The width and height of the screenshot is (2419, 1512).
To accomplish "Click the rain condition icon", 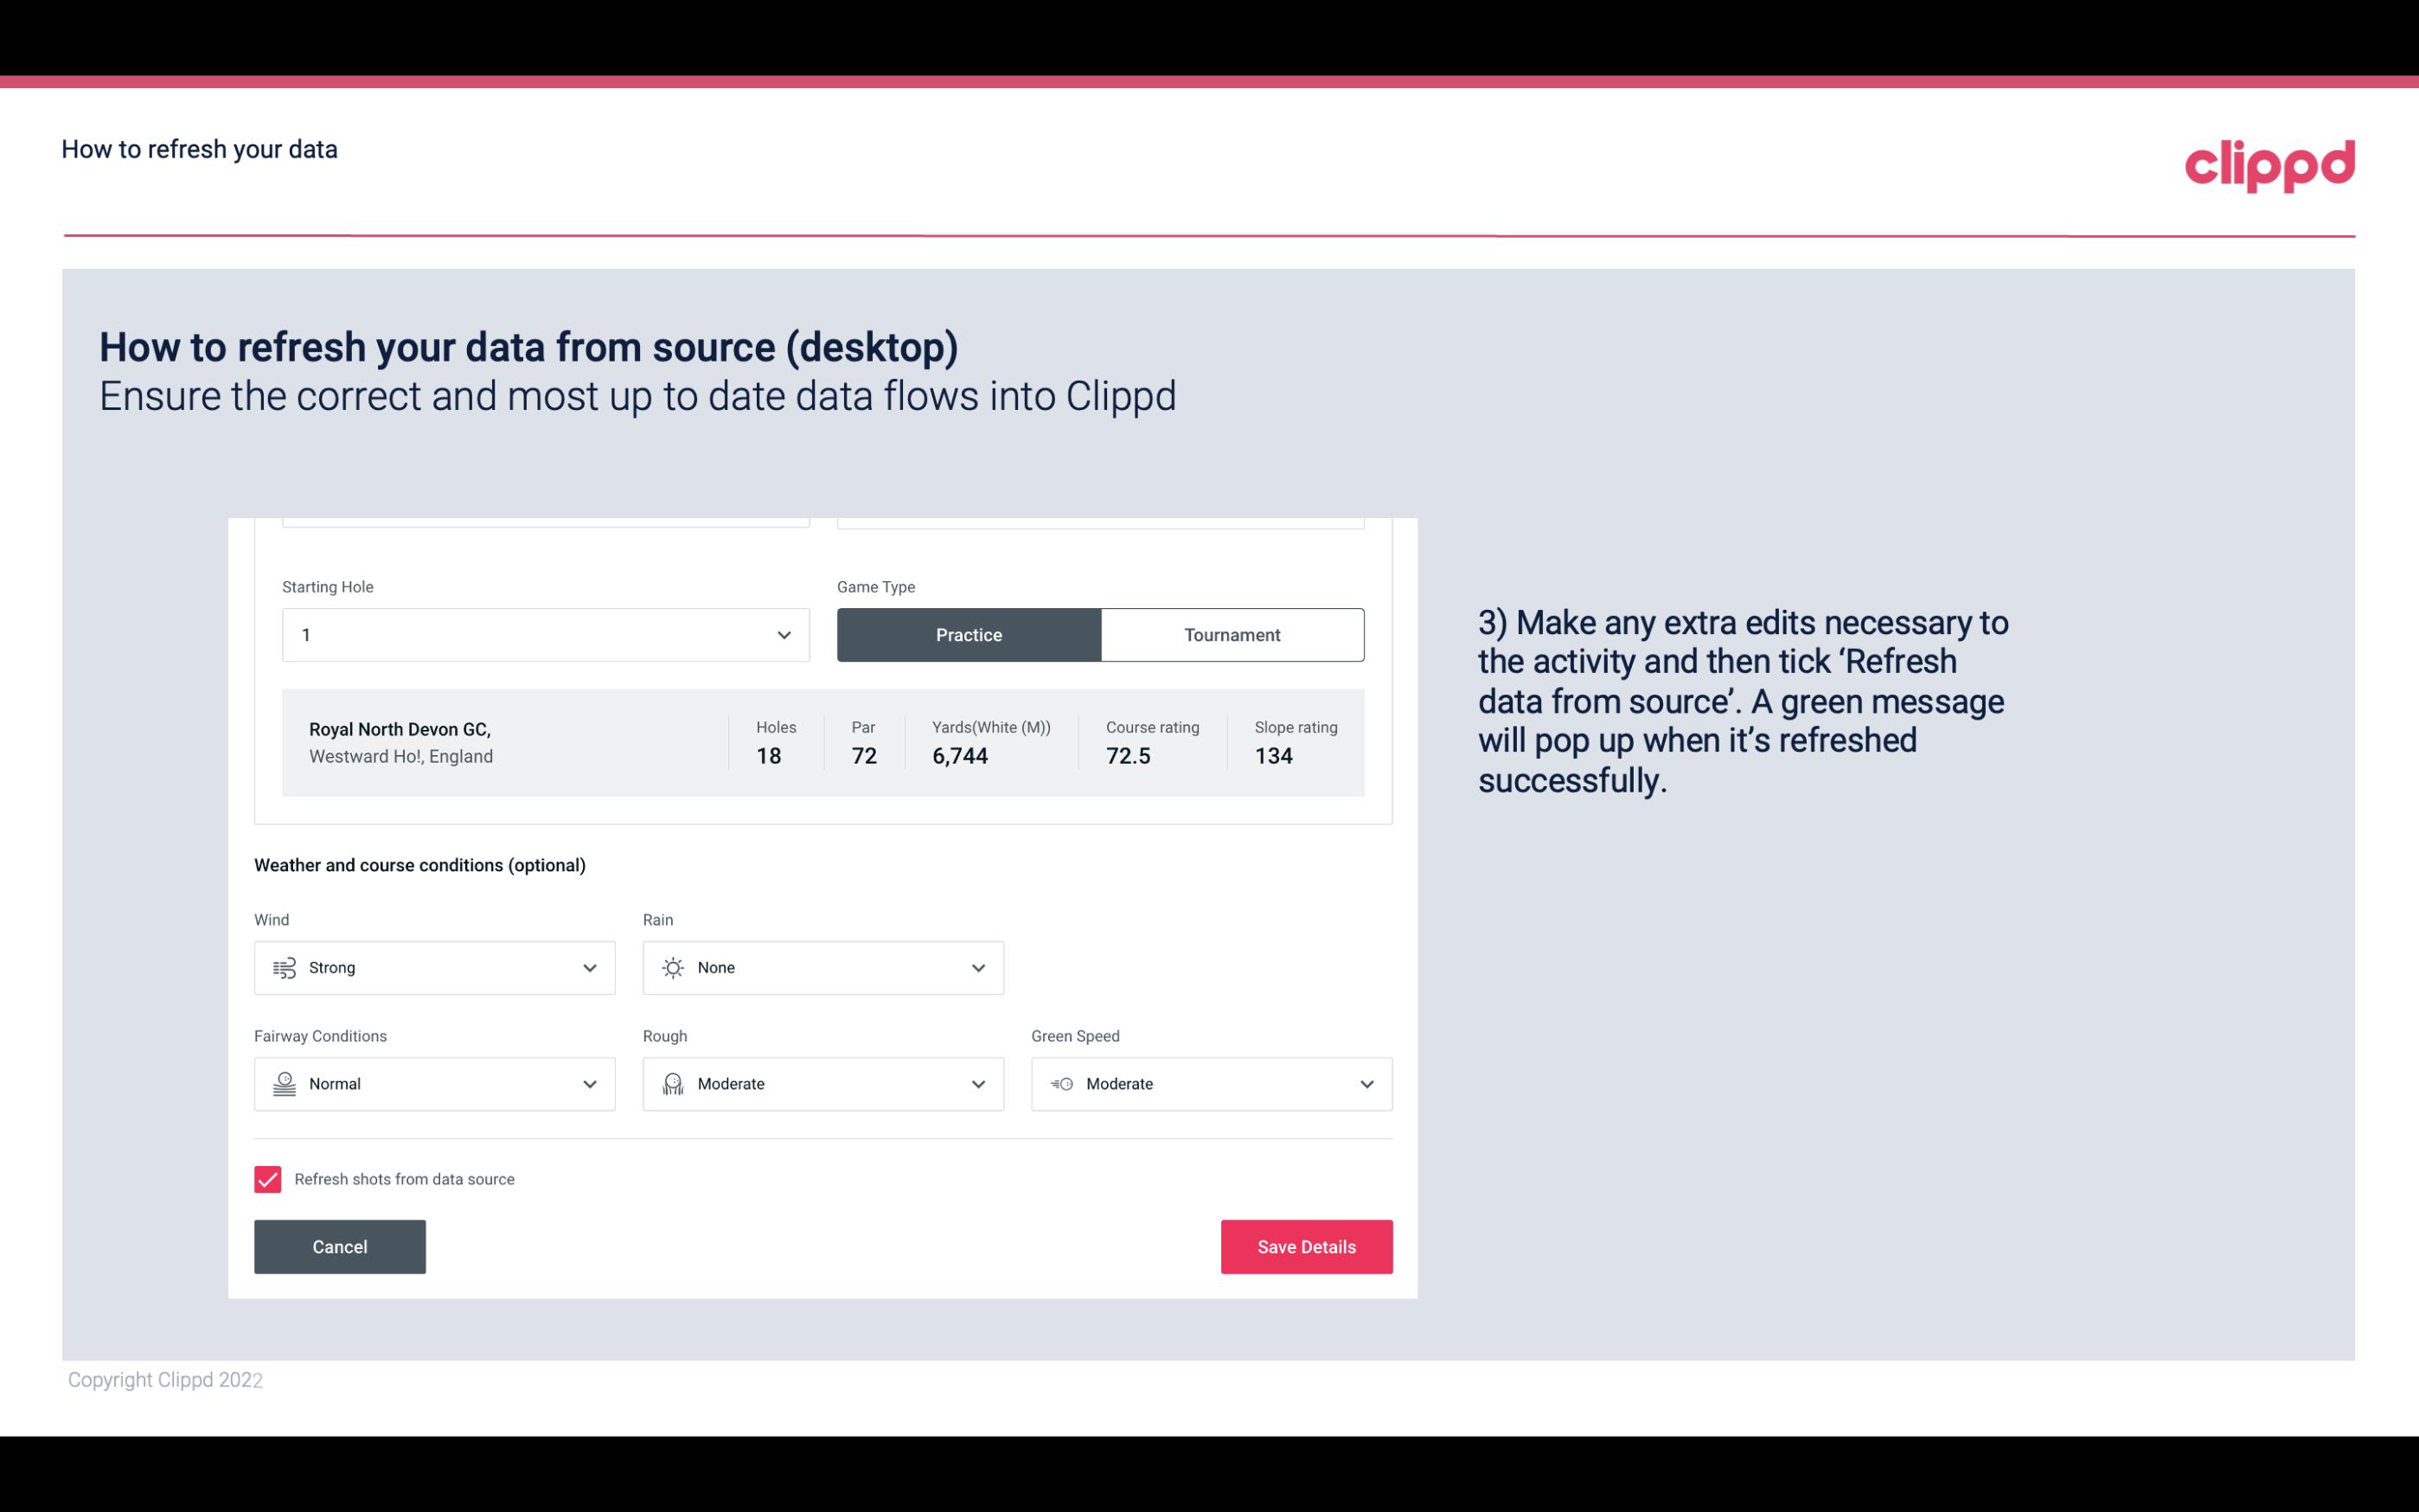I will point(674,967).
